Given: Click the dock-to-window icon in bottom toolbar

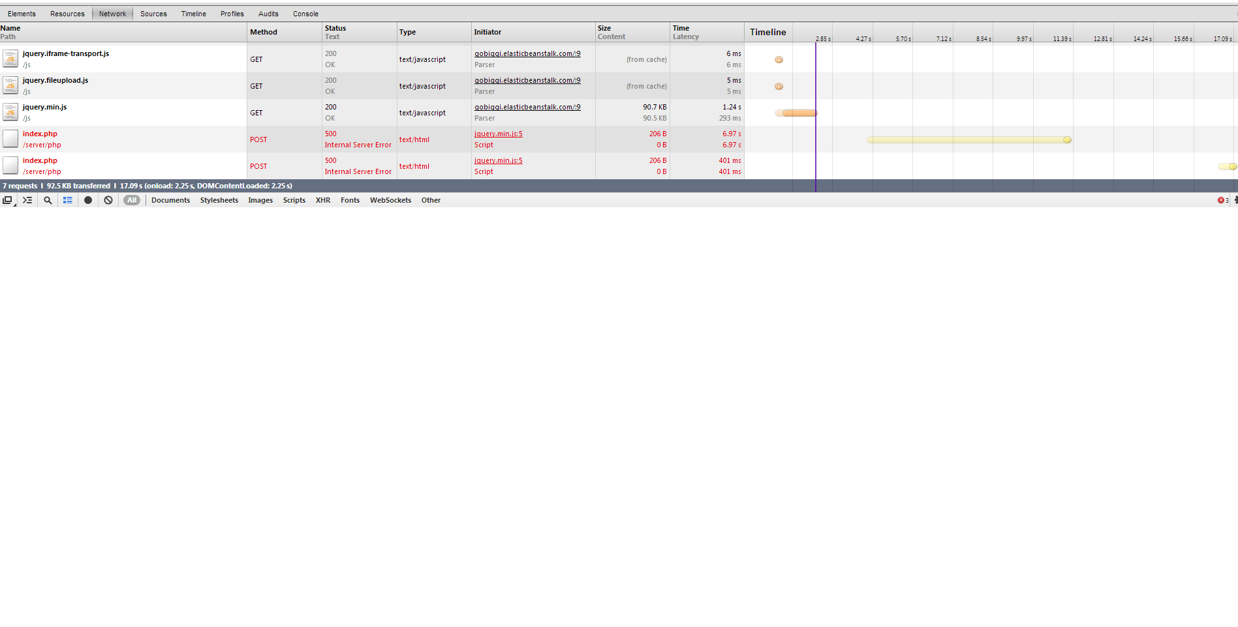Looking at the screenshot, I should (8, 201).
